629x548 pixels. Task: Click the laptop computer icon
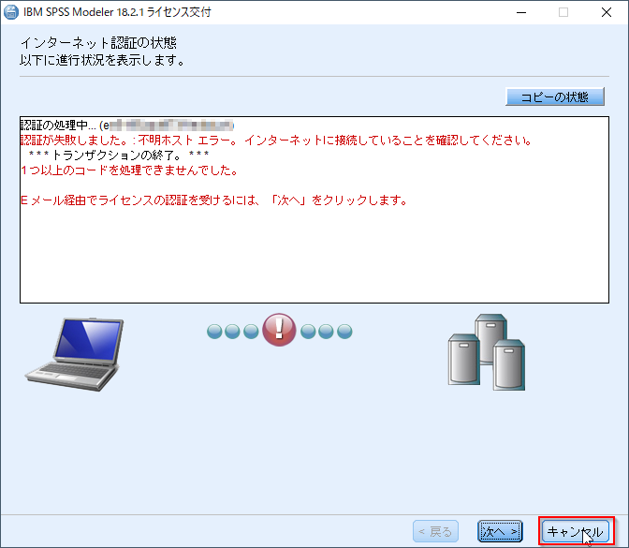75,354
